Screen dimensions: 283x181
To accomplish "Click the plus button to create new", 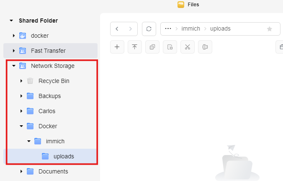I will (x=117, y=47).
